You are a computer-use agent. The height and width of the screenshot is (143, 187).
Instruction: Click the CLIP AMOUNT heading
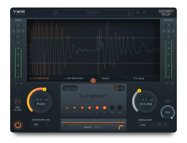click(x=93, y=96)
